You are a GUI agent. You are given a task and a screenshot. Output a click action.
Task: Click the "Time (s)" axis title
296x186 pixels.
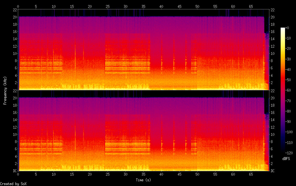pyautogui.click(x=143, y=180)
